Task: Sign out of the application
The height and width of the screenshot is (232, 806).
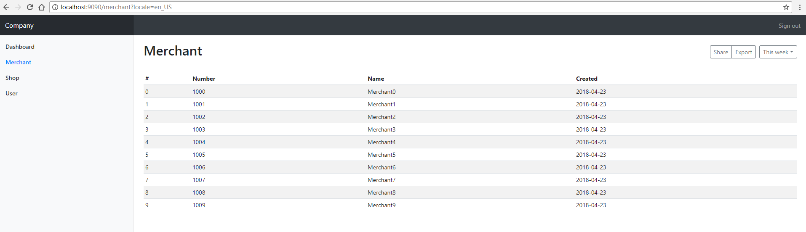Action: pyautogui.click(x=789, y=26)
